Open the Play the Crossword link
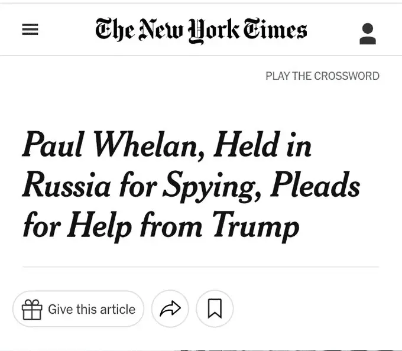 click(x=322, y=76)
